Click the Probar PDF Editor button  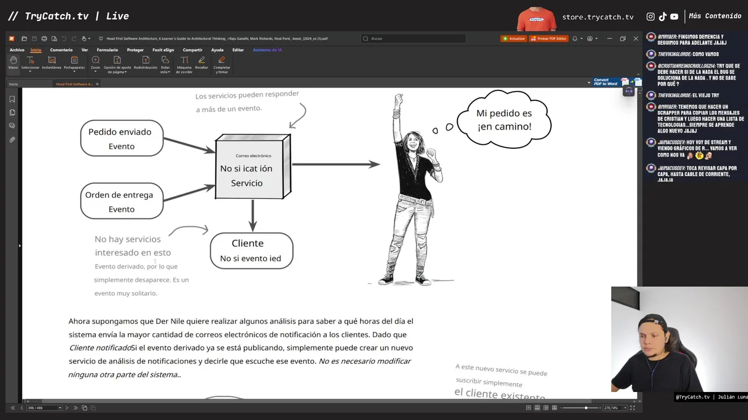(x=549, y=38)
